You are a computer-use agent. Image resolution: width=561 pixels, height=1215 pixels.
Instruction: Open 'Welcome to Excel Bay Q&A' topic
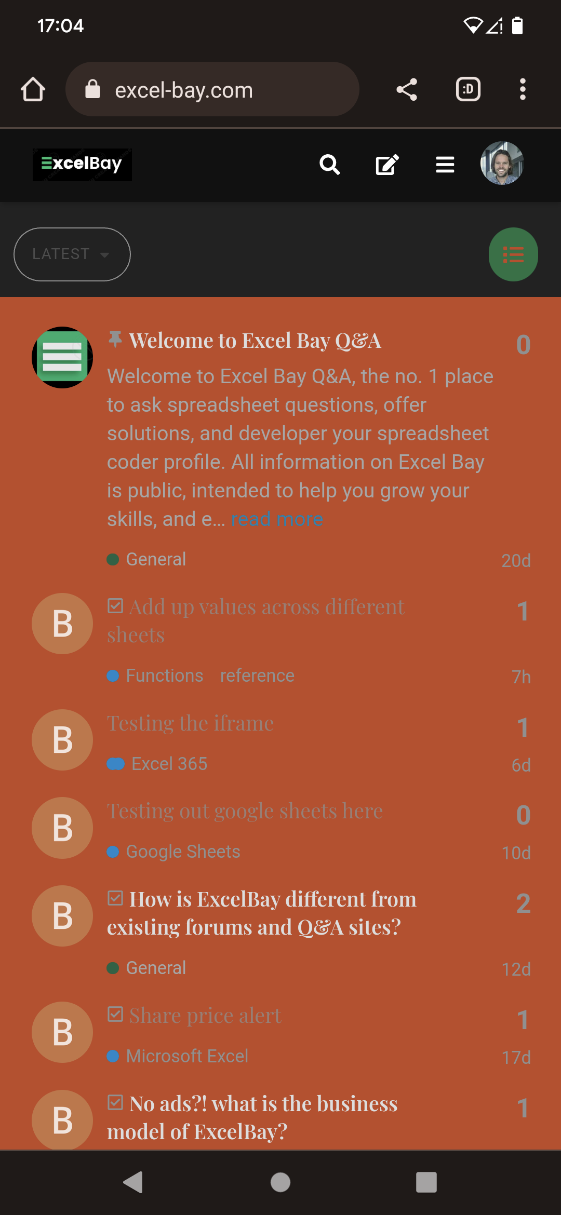(255, 341)
